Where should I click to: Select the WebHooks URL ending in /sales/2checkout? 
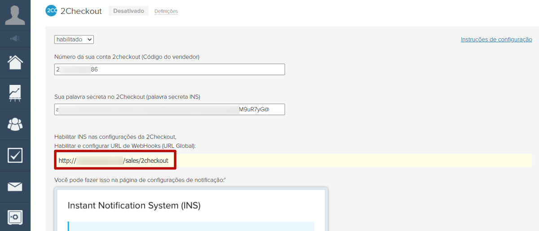coord(115,160)
